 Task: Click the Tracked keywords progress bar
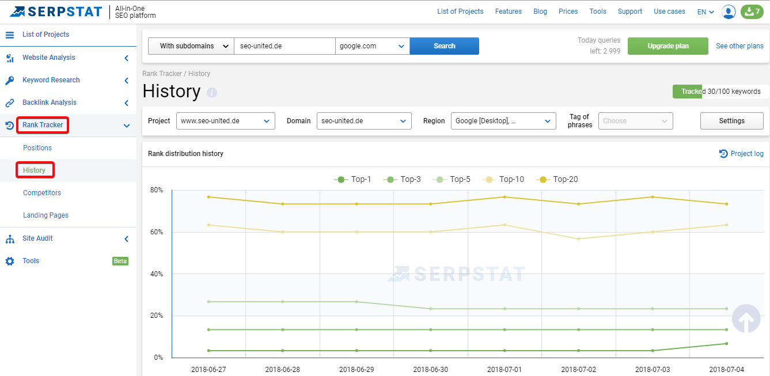point(720,92)
